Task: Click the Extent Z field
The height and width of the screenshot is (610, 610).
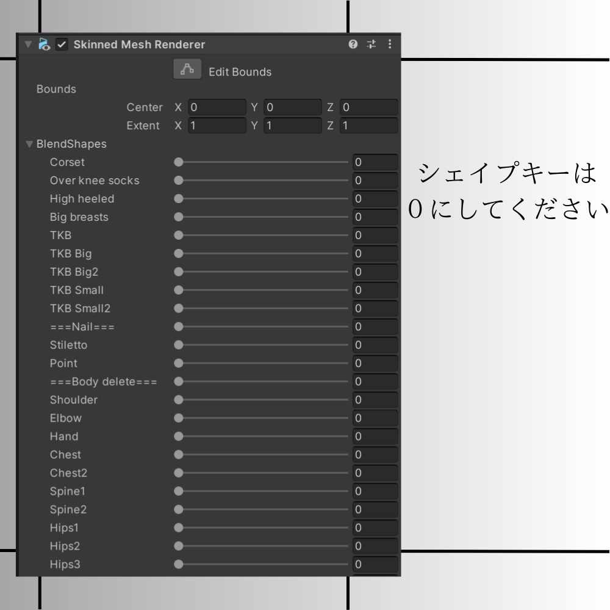Action: (369, 126)
